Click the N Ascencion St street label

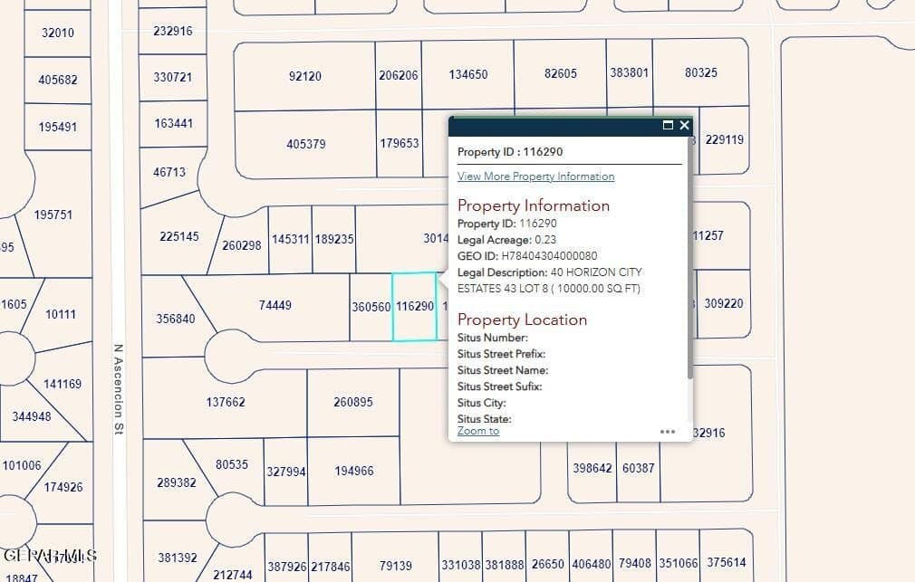(x=118, y=389)
